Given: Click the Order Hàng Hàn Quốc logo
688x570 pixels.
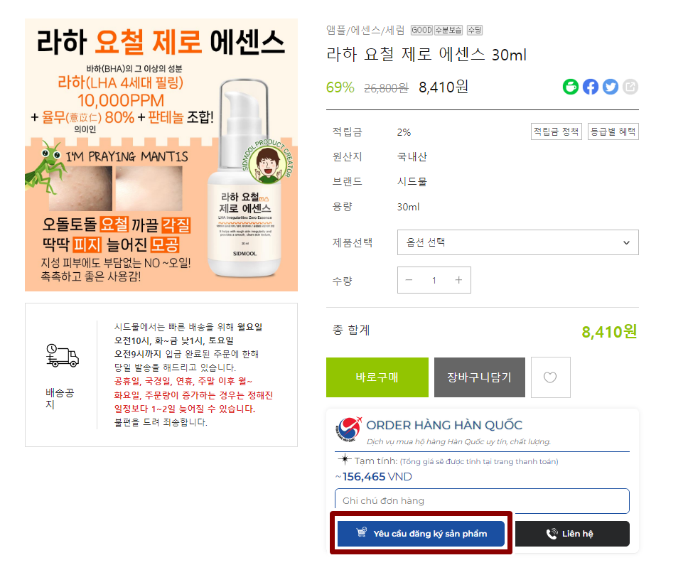Looking at the screenshot, I should pyautogui.click(x=348, y=429).
